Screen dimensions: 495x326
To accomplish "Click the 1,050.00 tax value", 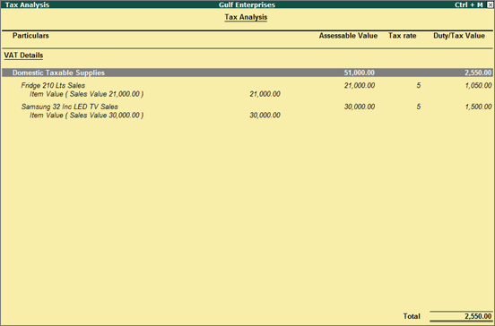I will 478,85.
